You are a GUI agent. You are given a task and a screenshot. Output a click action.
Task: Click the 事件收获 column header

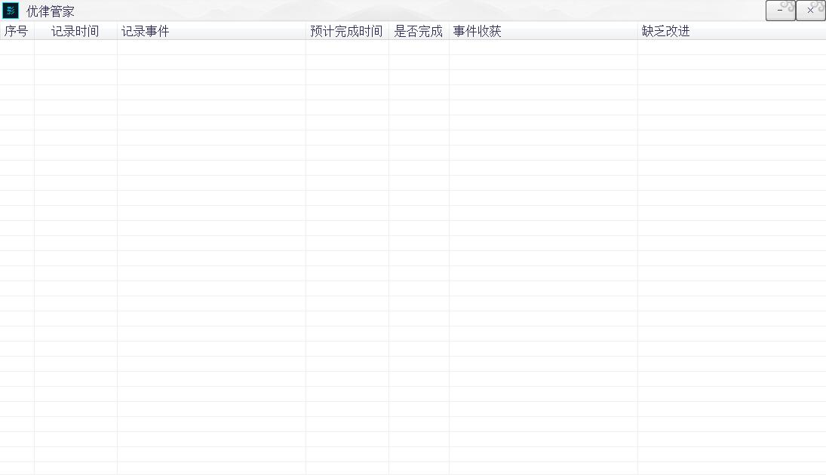pos(477,31)
